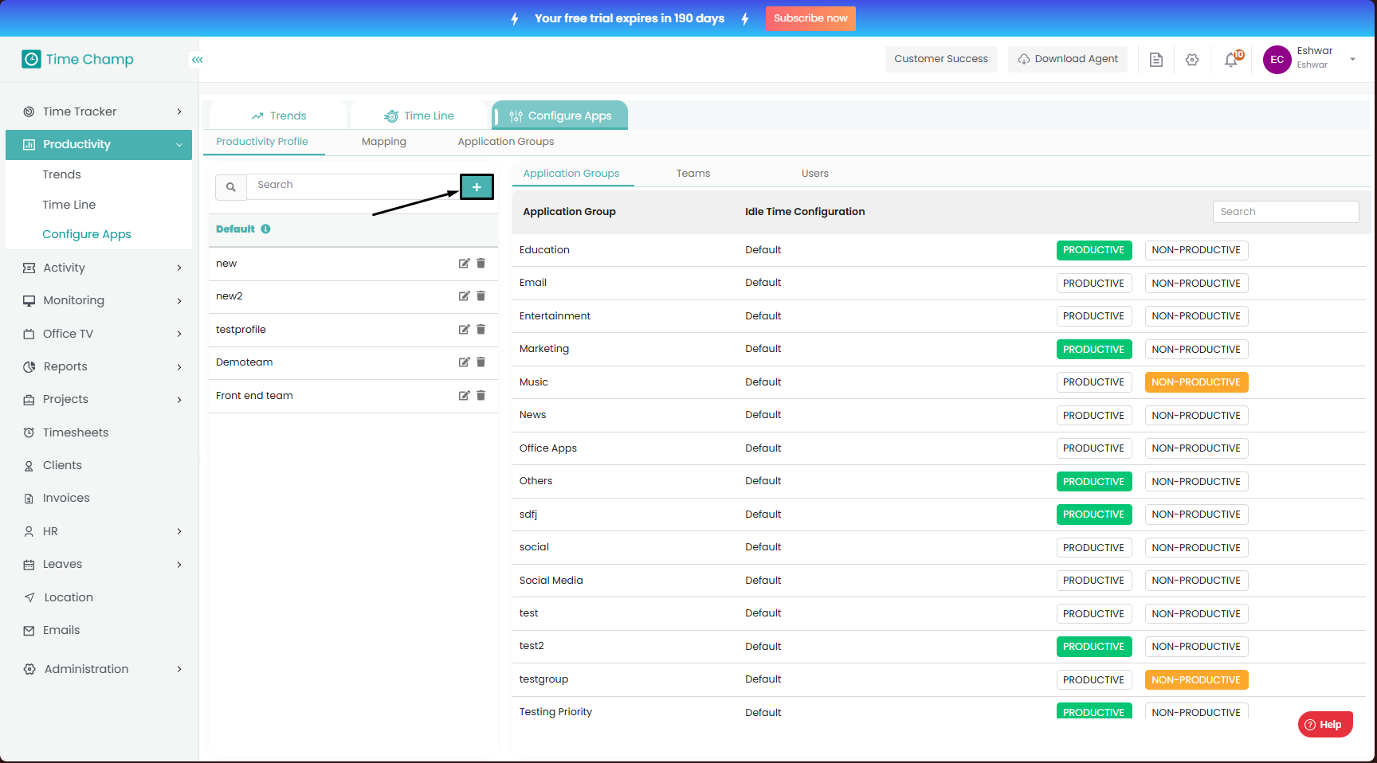
Task: Click the profile Search input field
Action: pyautogui.click(x=353, y=186)
